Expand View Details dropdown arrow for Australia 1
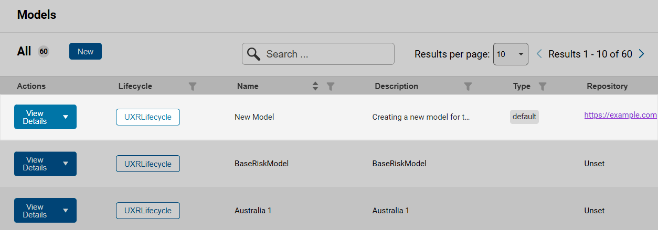 [66, 211]
